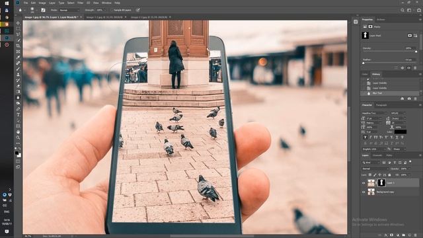Delete the mask using the Properties trash icon
The width and height of the screenshot is (423, 238).
click(415, 68)
